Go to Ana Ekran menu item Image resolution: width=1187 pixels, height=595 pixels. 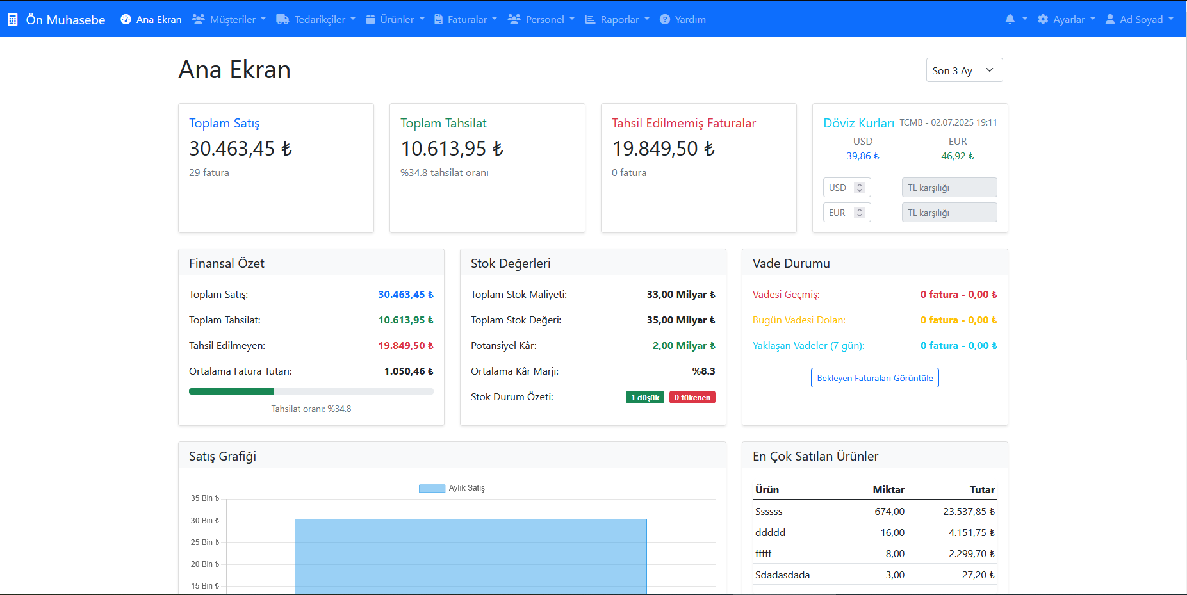(151, 19)
